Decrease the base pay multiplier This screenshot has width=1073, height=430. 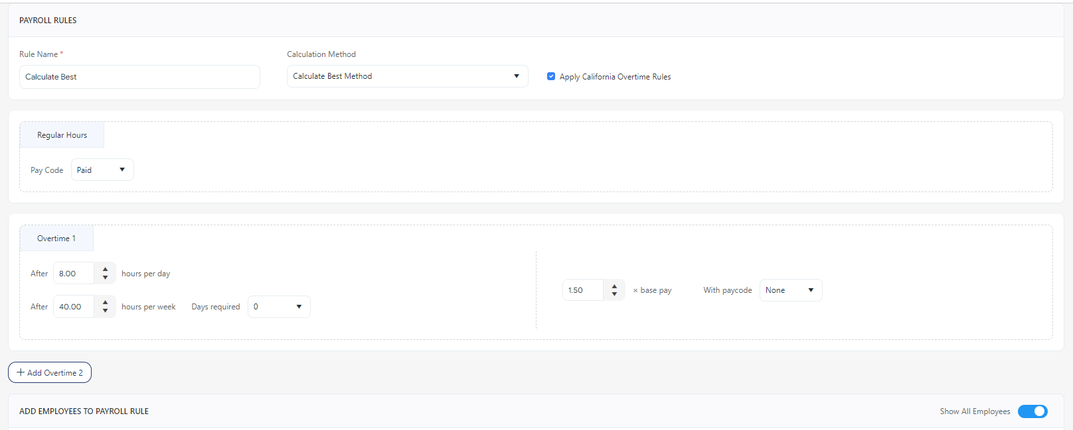(614, 294)
